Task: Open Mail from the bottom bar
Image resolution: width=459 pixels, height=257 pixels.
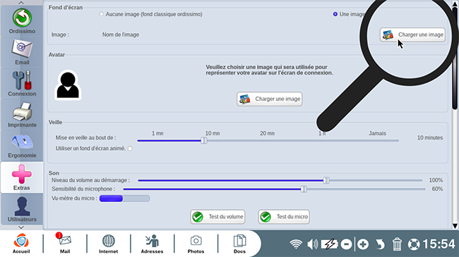Action: 65,243
